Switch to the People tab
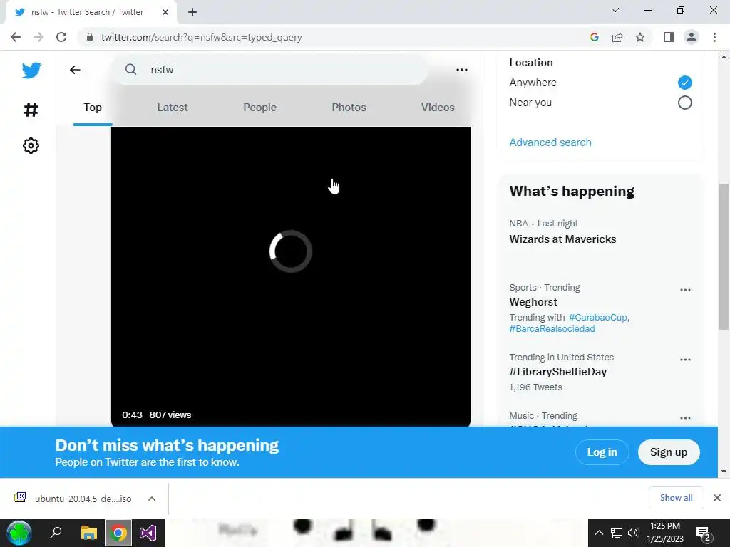Screen dimensions: 730x547 coord(259,108)
